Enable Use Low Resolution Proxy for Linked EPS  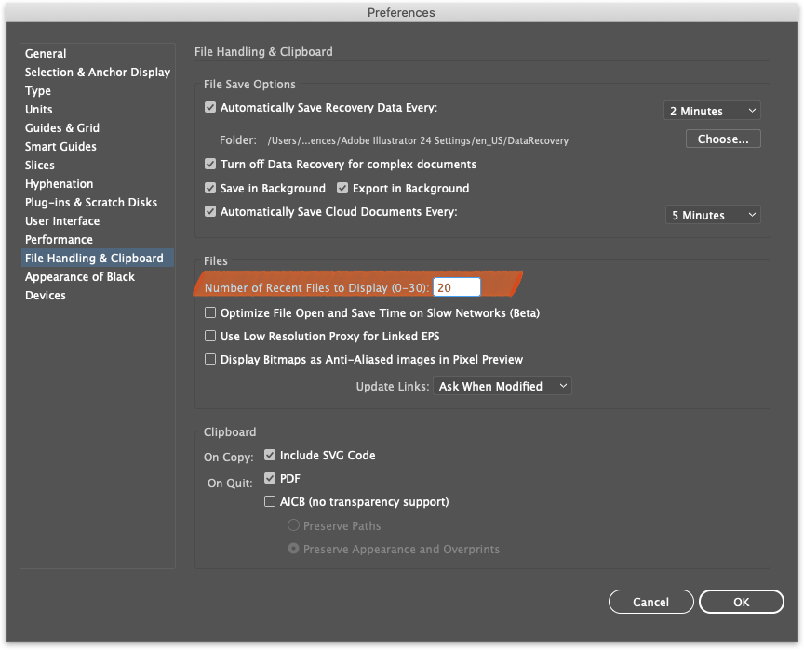[209, 336]
